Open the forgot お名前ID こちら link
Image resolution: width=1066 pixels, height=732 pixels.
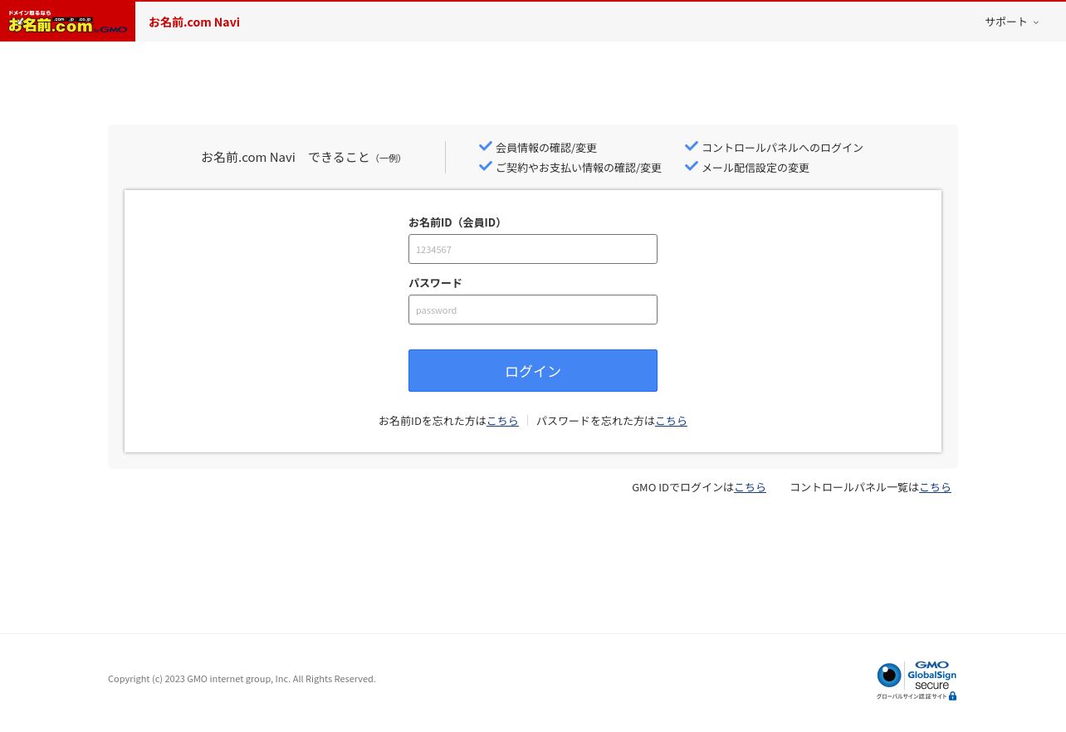click(x=502, y=421)
